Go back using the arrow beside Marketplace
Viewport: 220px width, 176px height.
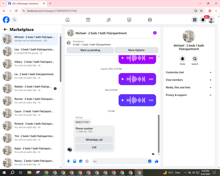click(x=5, y=29)
